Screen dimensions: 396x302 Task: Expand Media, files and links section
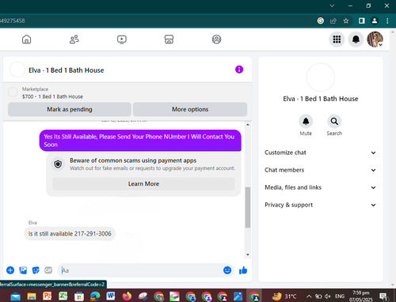(320, 187)
